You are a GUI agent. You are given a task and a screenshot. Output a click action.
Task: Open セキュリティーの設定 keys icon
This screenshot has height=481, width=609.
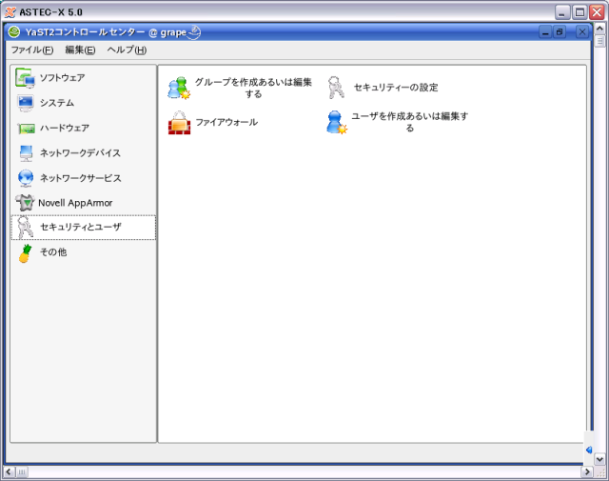(x=336, y=88)
